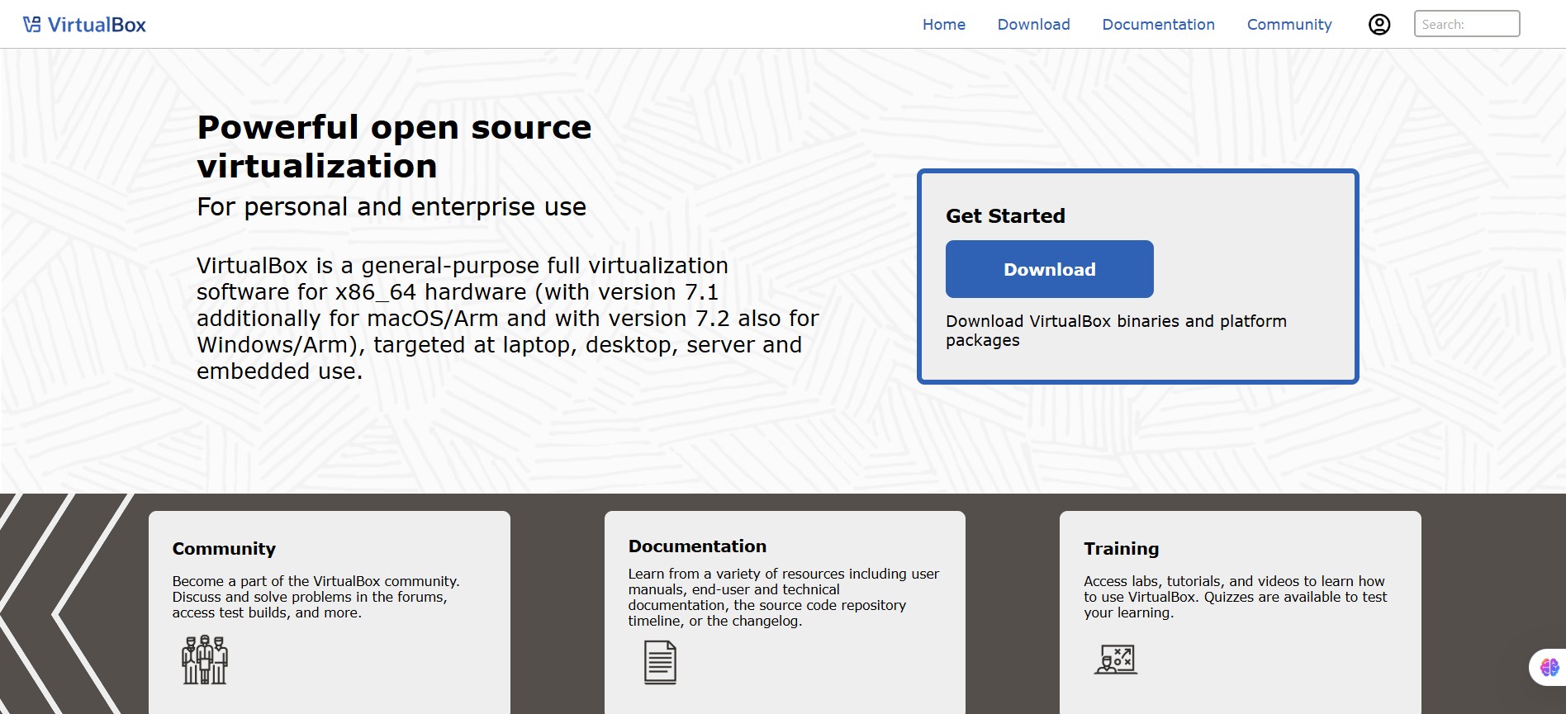The width and height of the screenshot is (1566, 714).
Task: Focus the Search input field
Action: (1466, 24)
